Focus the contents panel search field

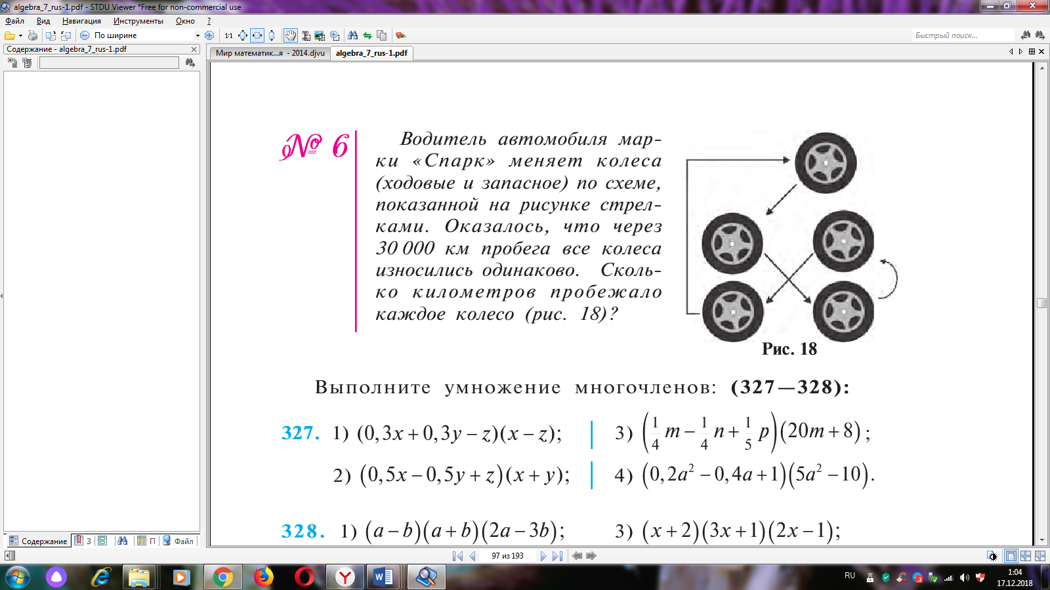coord(109,63)
